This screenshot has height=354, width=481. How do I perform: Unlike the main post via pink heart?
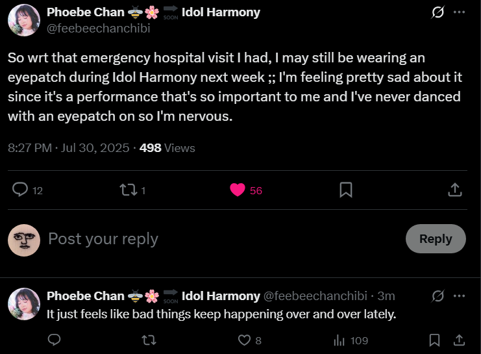click(238, 190)
